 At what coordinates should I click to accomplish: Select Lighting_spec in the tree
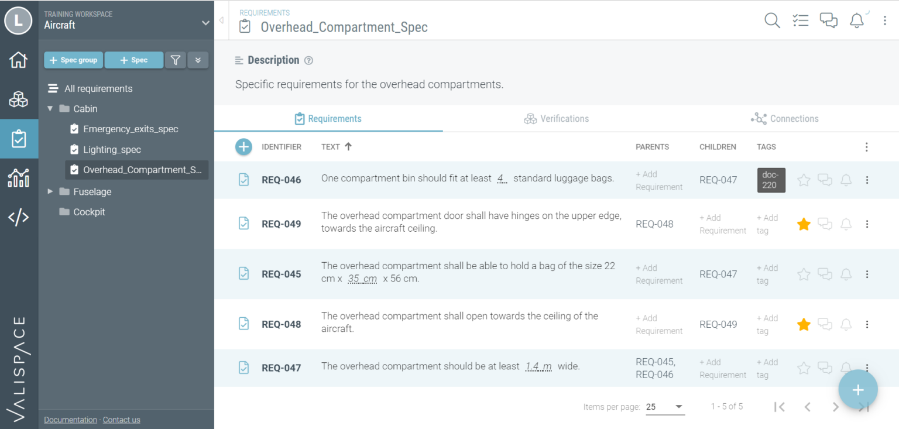[113, 149]
